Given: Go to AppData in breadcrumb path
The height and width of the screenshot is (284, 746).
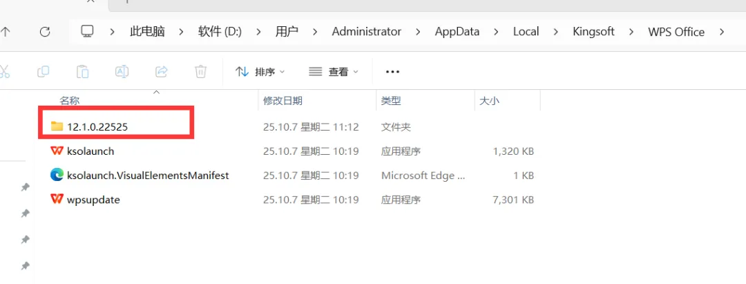Looking at the screenshot, I should (x=457, y=32).
